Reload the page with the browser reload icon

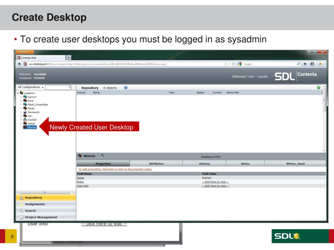233,64
